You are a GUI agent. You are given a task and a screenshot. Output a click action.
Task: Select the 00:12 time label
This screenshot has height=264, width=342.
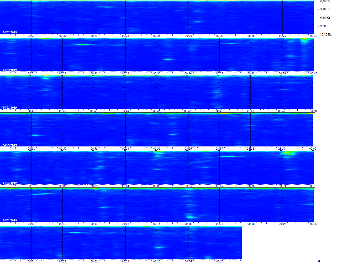pyautogui.click(x=62, y=224)
